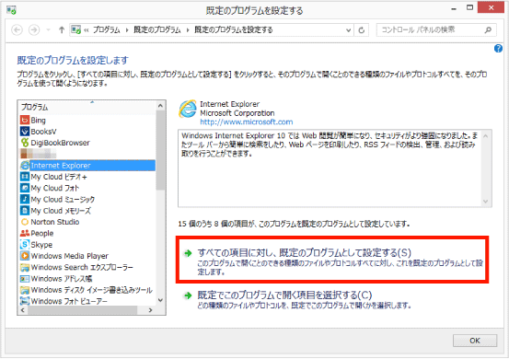The image size is (509, 359).
Task: Expand the プログラム breadcrumb arrow
Action: (127, 30)
